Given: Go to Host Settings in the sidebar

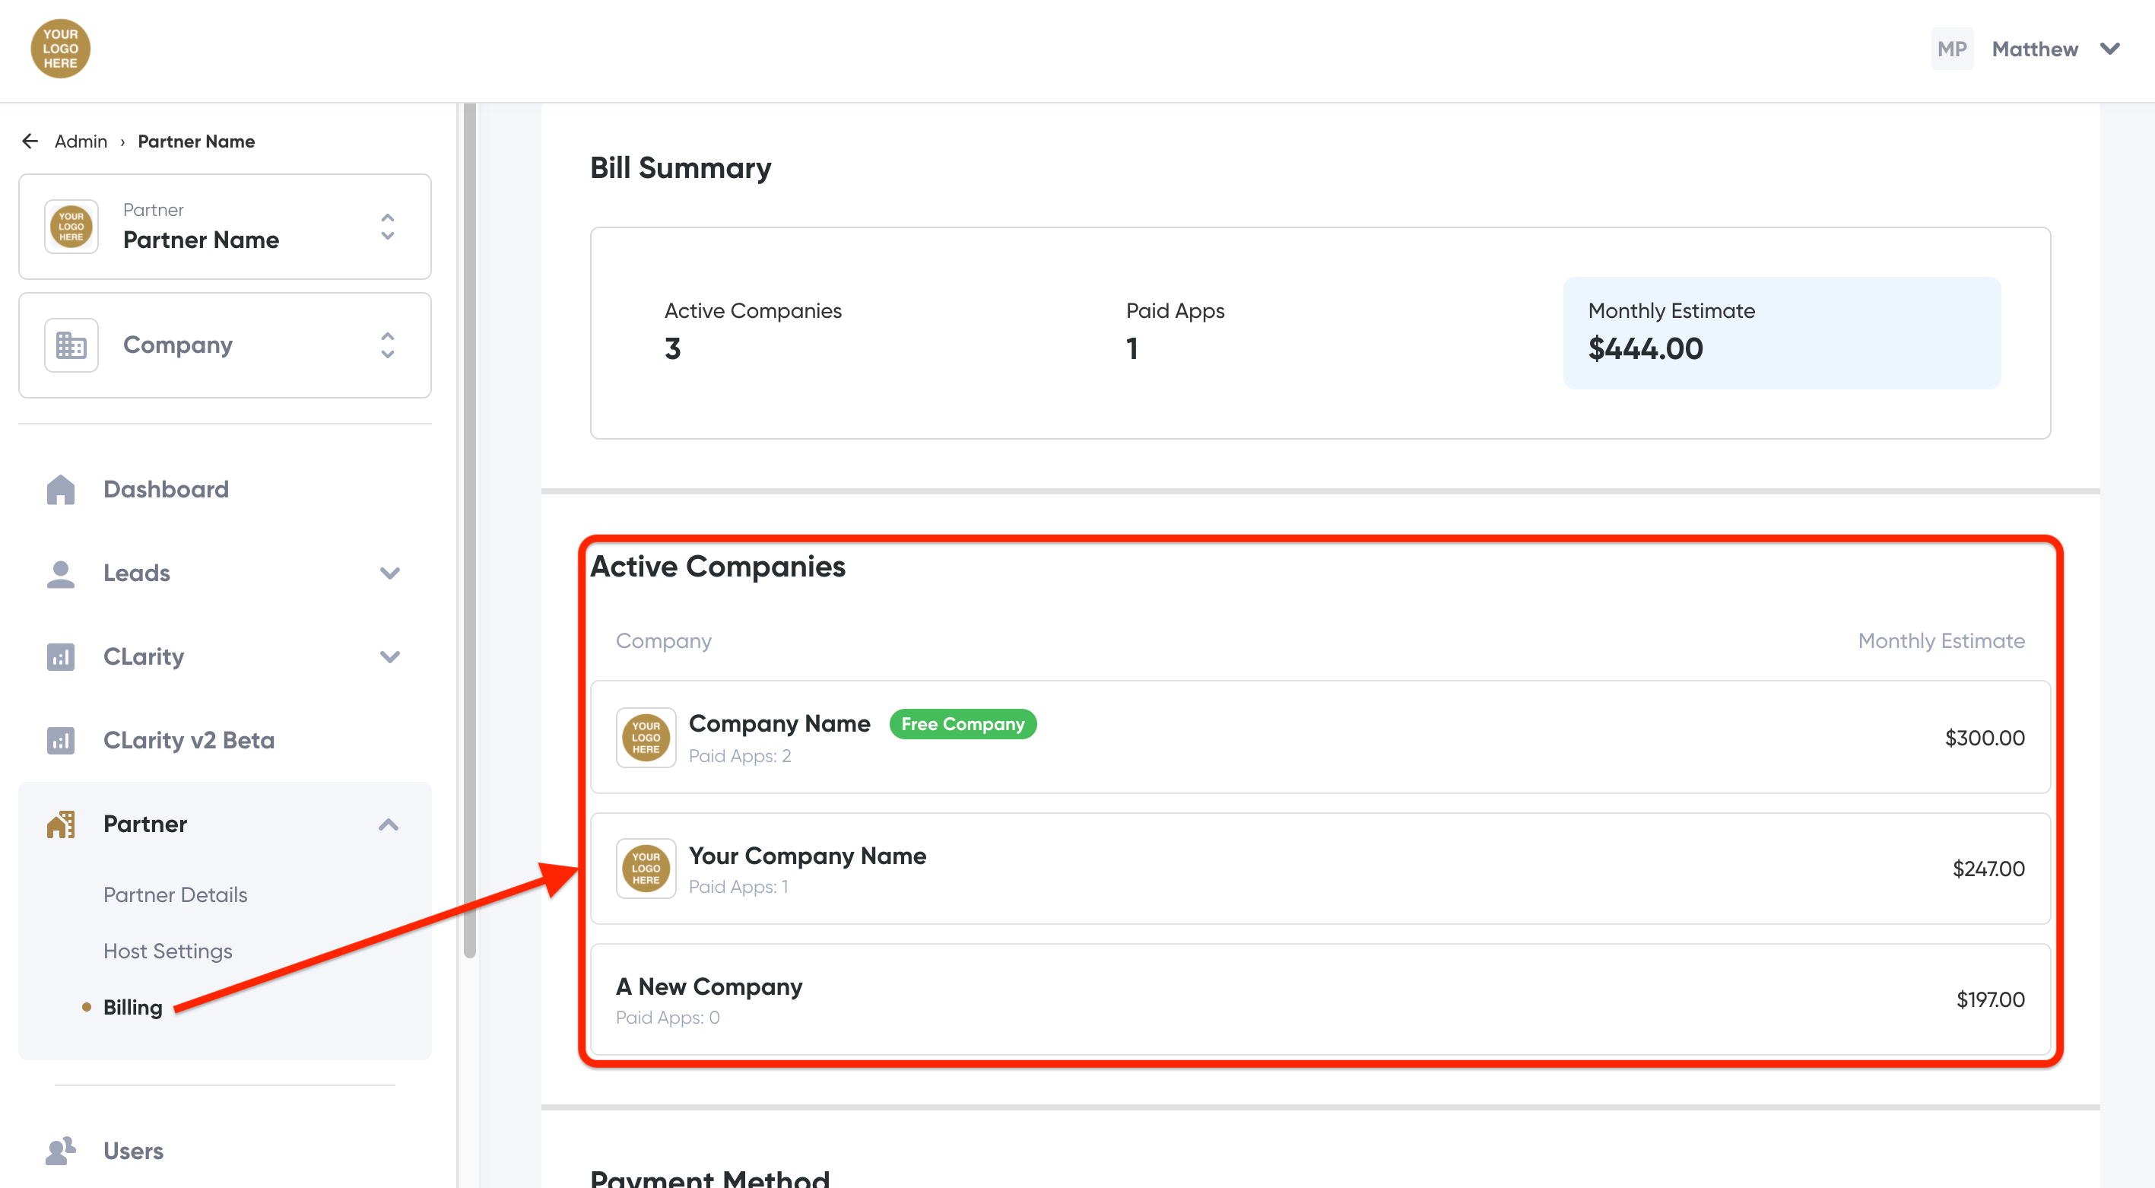Looking at the screenshot, I should (167, 951).
